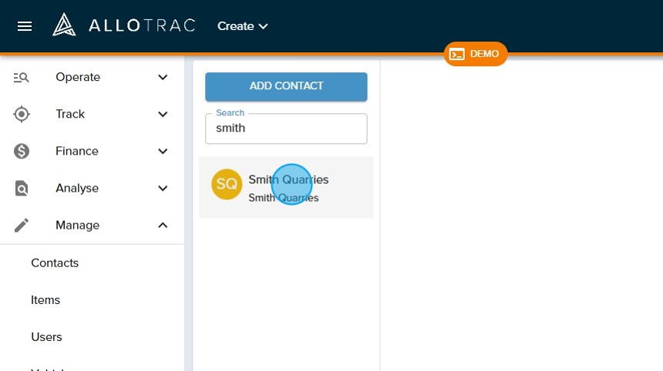
Task: Open Contacts in the sidebar
Action: point(55,262)
